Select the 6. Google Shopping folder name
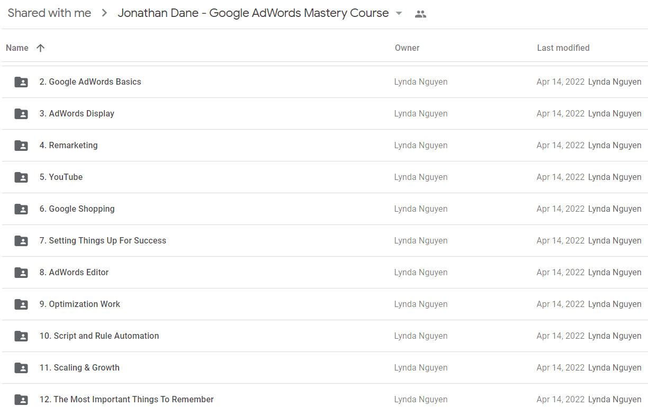The width and height of the screenshot is (648, 415). (77, 209)
